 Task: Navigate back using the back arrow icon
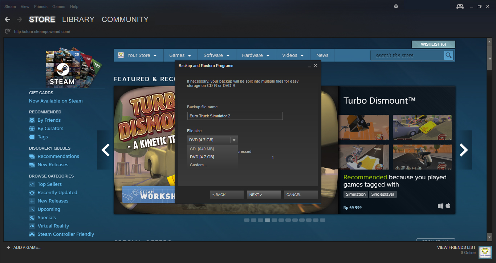click(7, 19)
